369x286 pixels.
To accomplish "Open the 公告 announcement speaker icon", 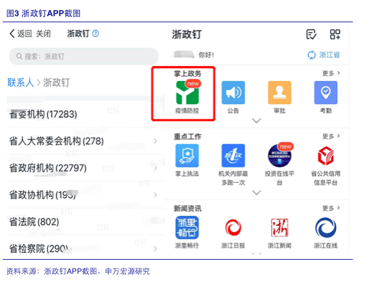I will coord(233,92).
